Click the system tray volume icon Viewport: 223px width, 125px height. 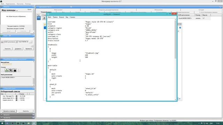[207, 123]
